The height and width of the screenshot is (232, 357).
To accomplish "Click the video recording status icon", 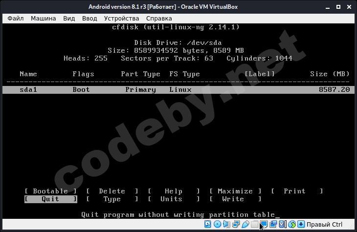I will (x=273, y=224).
